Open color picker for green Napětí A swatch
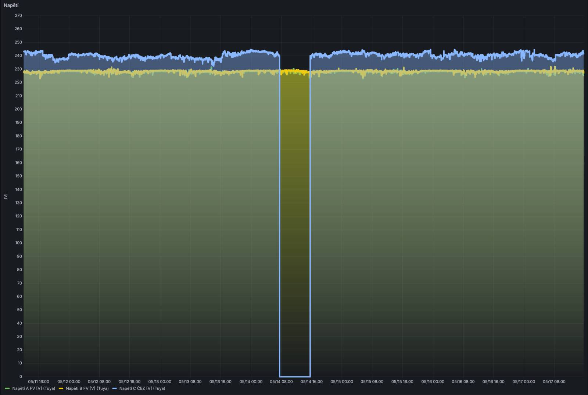 [x=7, y=388]
